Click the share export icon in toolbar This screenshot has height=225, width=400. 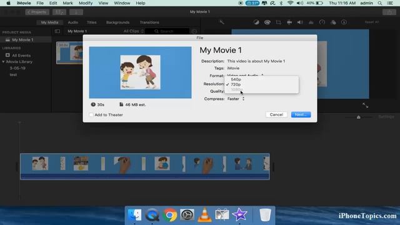(389, 12)
